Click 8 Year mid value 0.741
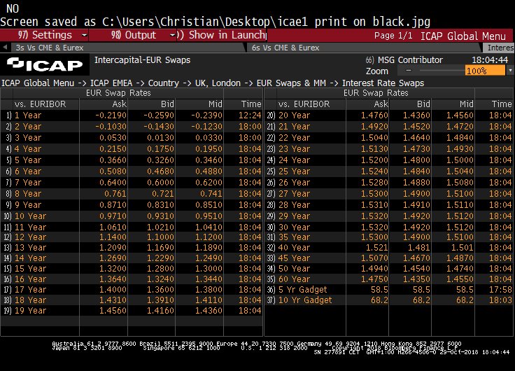 pos(211,194)
